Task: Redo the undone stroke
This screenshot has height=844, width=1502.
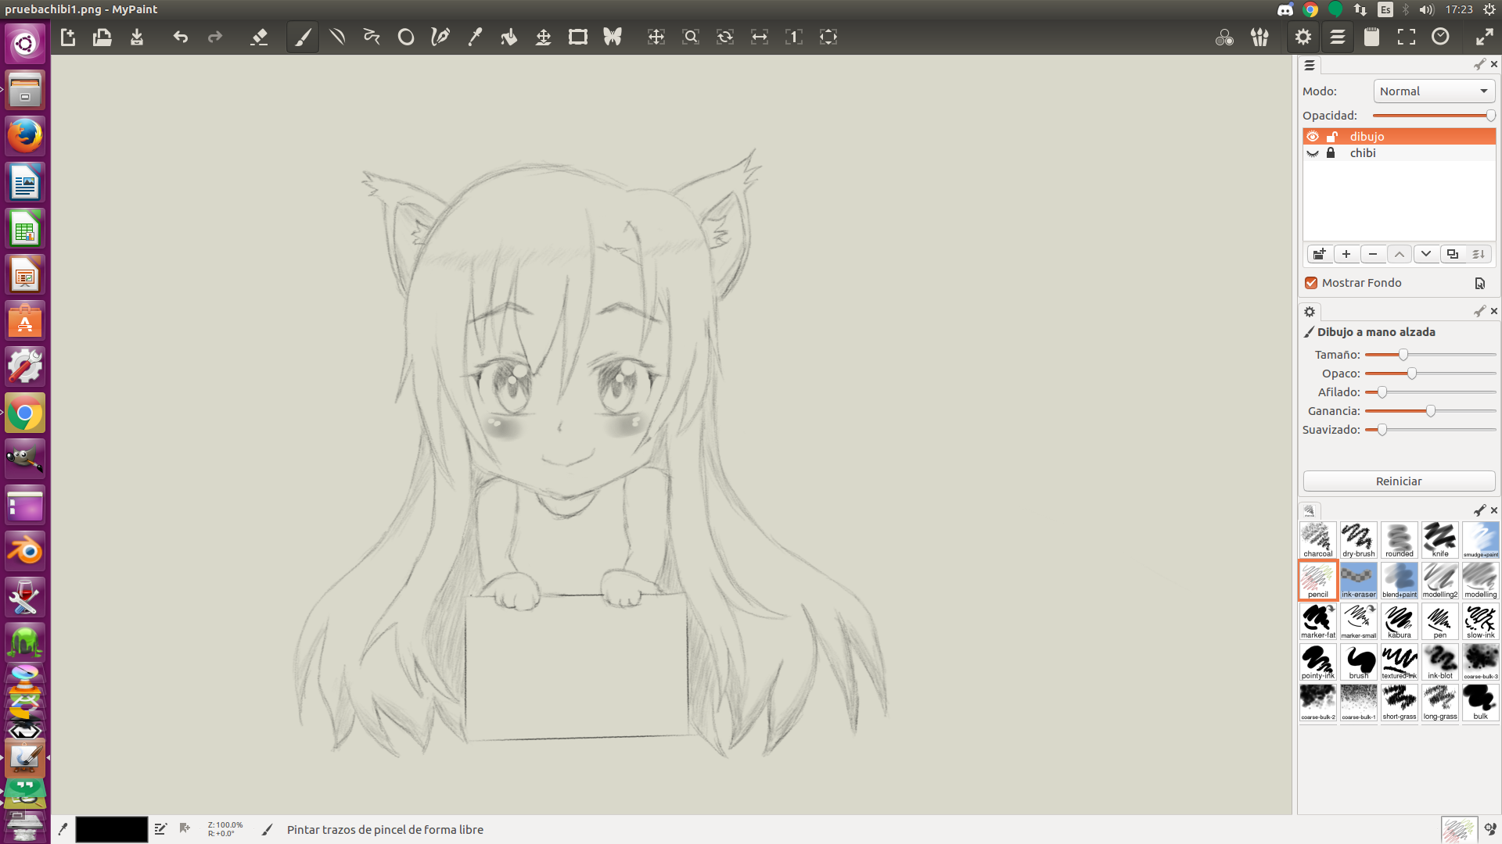Action: 215,37
